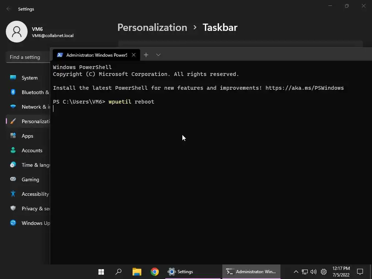Open Network & internet settings category
Viewport: 372px width, 279px height.
coord(28,107)
